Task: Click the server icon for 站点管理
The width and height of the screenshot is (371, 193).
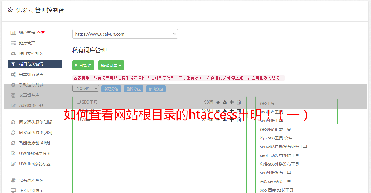Action: (13, 43)
